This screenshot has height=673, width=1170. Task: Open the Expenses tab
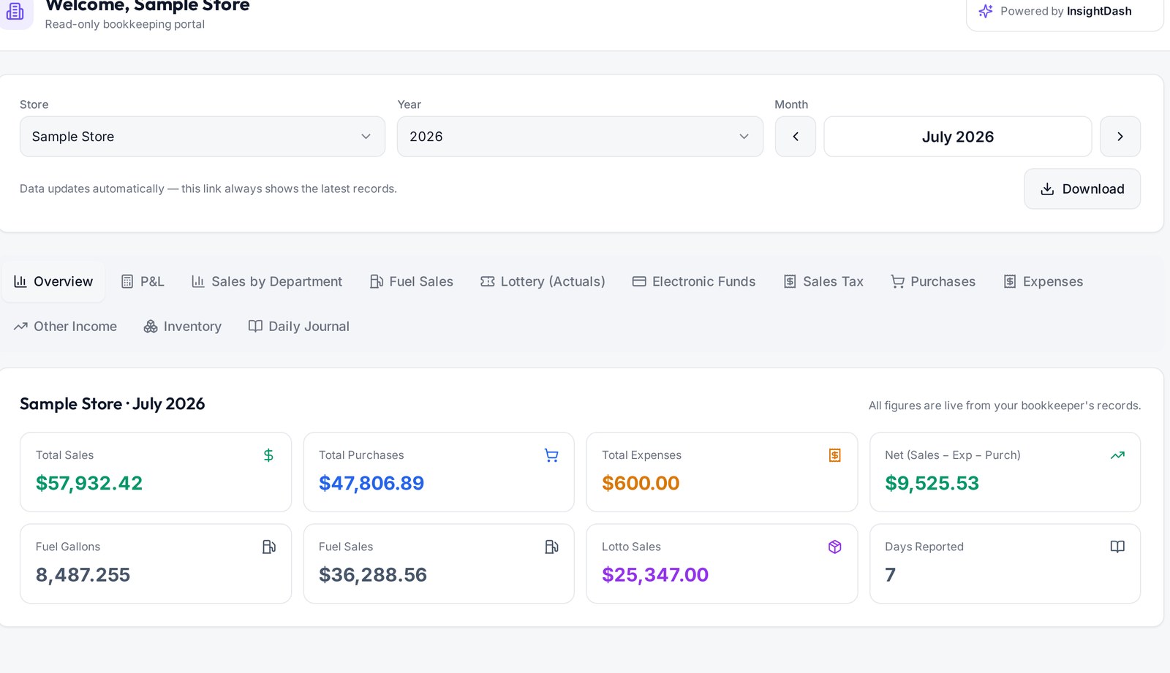(1043, 281)
